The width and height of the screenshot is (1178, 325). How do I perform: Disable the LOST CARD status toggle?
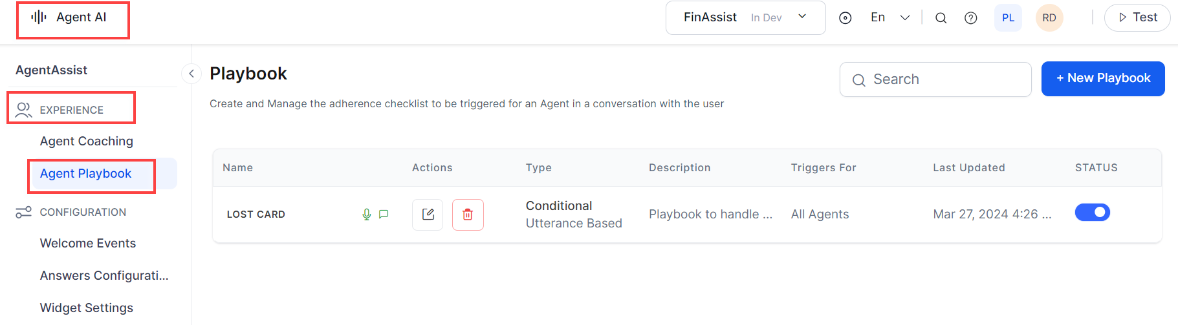click(x=1092, y=213)
